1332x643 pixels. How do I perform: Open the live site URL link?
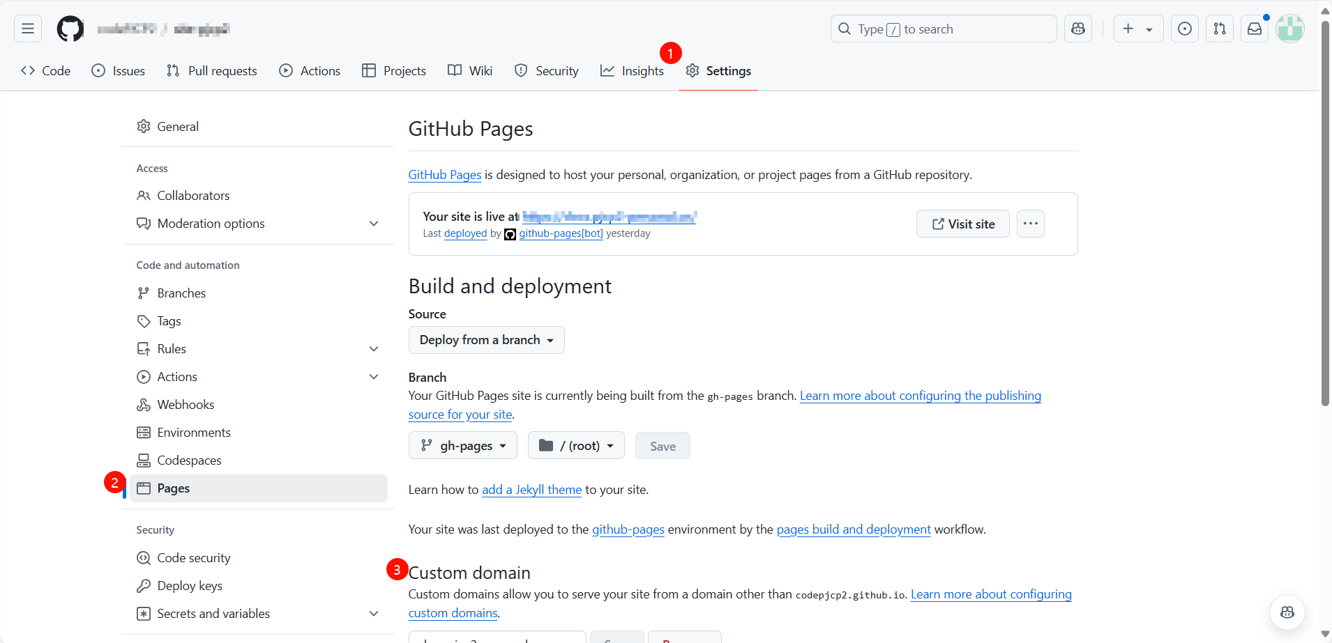pyautogui.click(x=610, y=217)
